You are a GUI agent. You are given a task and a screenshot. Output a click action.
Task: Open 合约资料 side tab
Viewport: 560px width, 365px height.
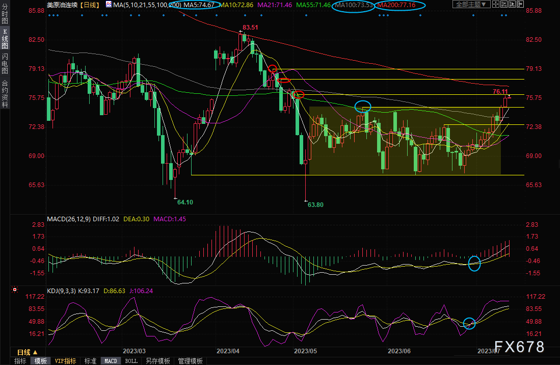5,94
